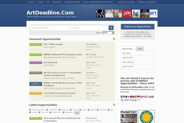Expand the Opp Benefit browse row
This screenshot has height=123, width=184.
(x=137, y=58)
